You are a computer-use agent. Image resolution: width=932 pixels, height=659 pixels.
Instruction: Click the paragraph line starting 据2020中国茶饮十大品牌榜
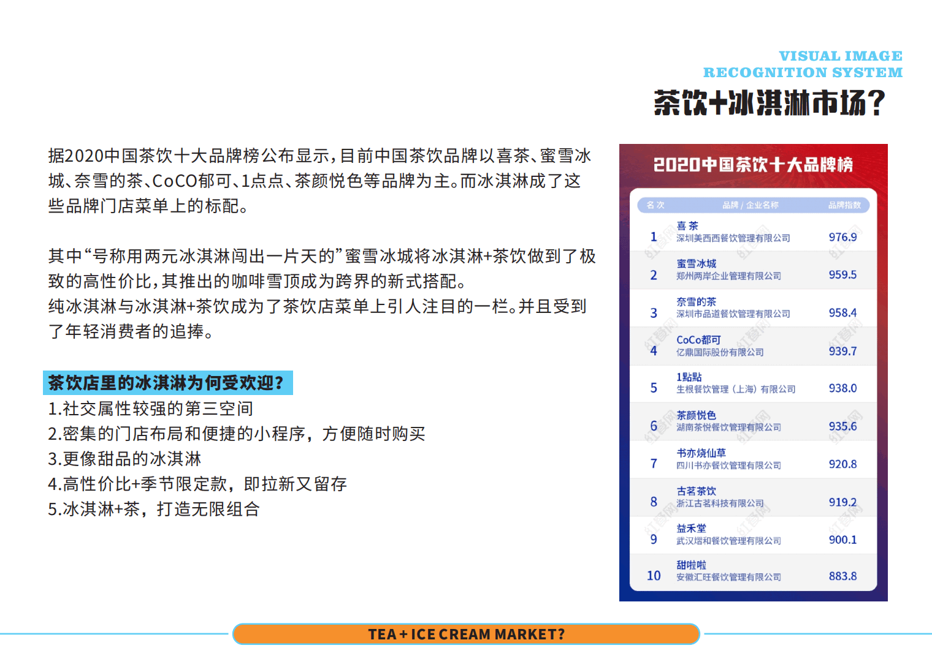(x=320, y=156)
